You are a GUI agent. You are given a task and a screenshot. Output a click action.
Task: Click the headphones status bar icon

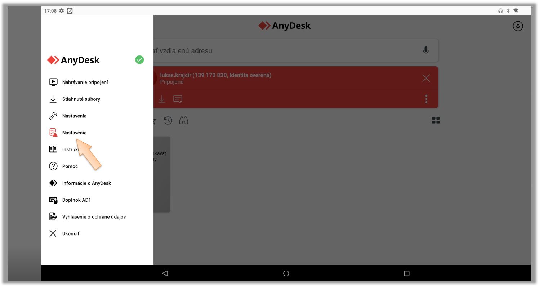500,11
